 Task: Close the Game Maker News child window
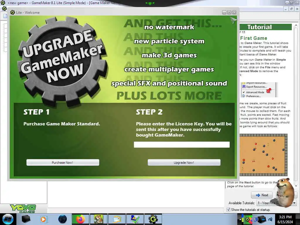297,9
